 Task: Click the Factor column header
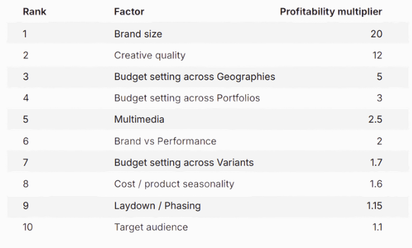click(129, 12)
